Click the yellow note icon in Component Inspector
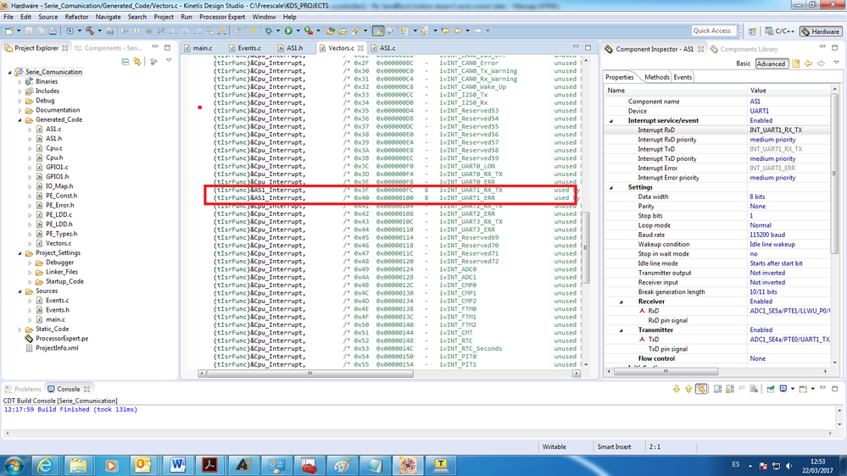This screenshot has height=476, width=847. pos(795,64)
